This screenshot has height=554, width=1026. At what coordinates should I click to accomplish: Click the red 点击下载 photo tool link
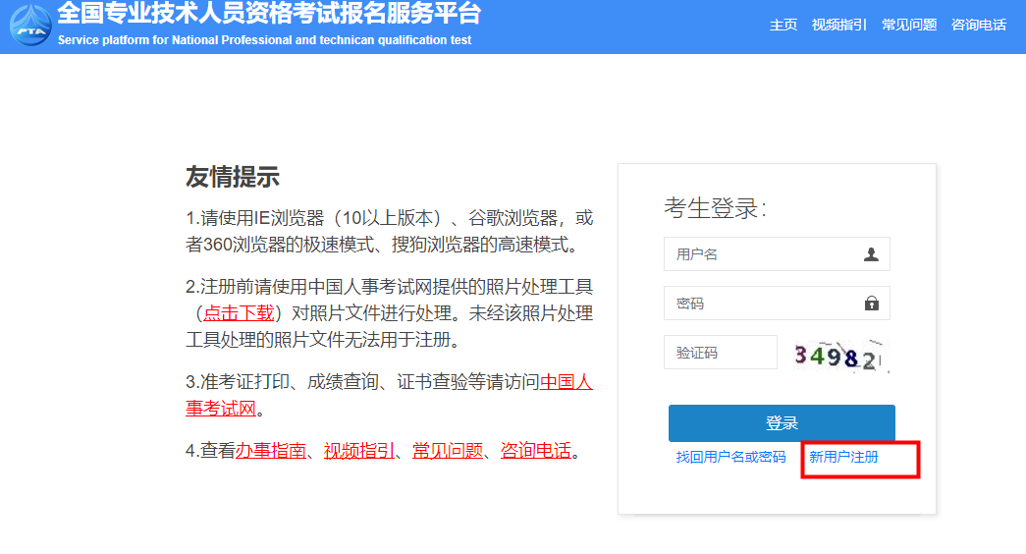(239, 313)
